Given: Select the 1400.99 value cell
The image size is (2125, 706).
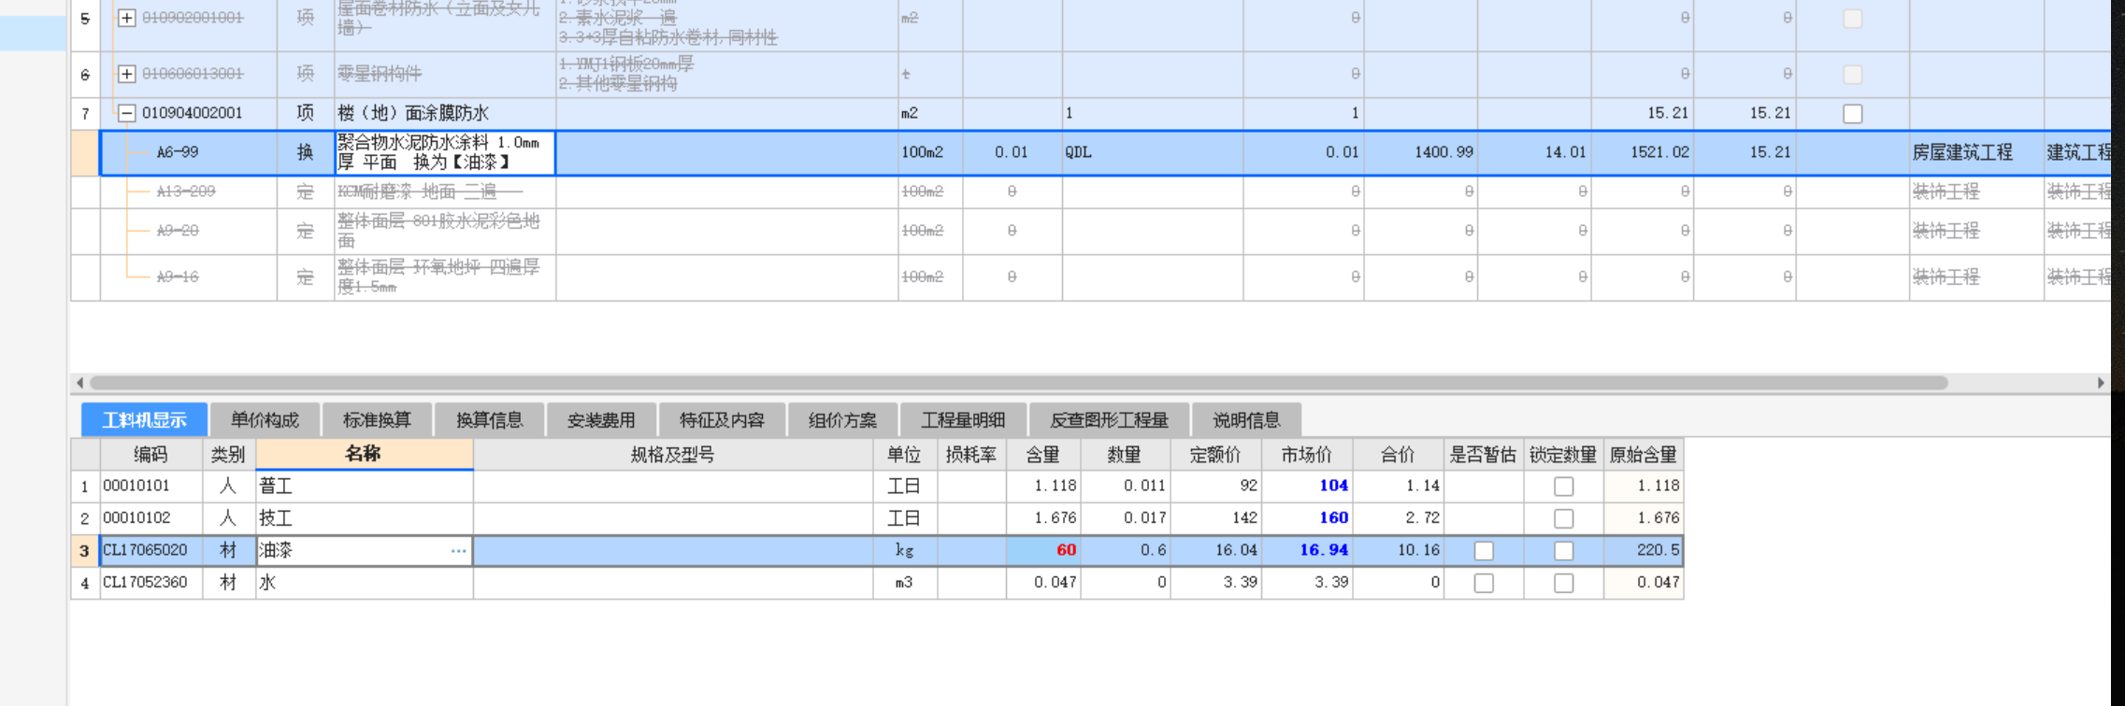Looking at the screenshot, I should point(1421,152).
